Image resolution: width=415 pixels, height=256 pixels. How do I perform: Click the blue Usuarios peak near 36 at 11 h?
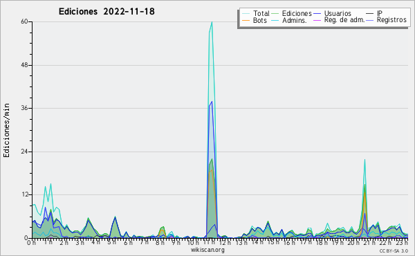(212, 102)
